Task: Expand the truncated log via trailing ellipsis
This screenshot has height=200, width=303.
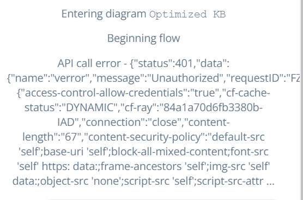Action: coord(270,181)
